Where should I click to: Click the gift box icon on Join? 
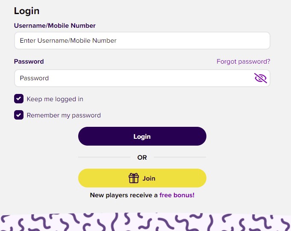134,178
